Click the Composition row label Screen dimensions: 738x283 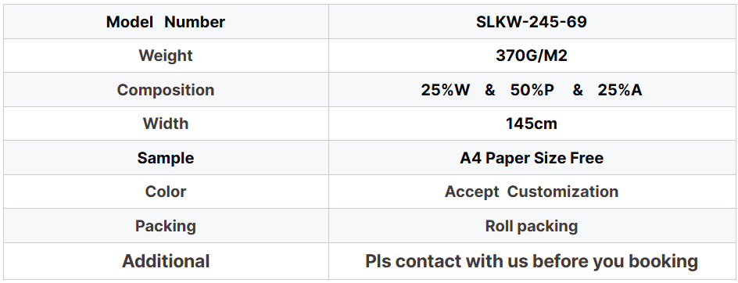coord(166,89)
